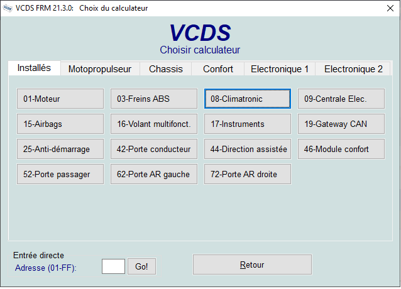Show the Electronique 2 tab
Image resolution: width=401 pixels, height=289 pixels.
pos(353,69)
